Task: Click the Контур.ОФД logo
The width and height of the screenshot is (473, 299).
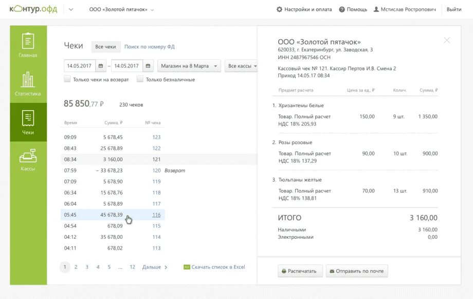Action: (x=33, y=9)
